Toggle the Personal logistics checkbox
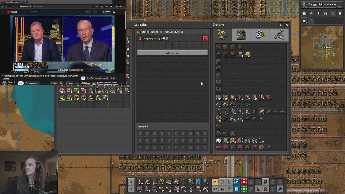345x194 pixels. [138, 32]
